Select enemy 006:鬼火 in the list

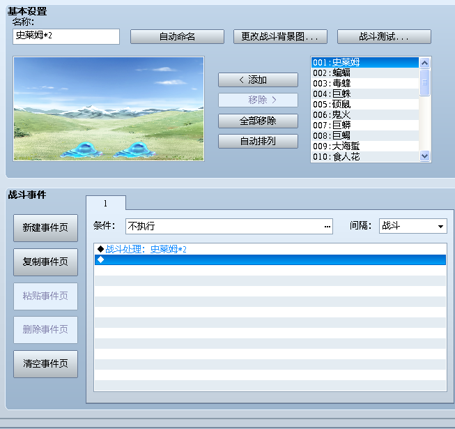(x=365, y=114)
